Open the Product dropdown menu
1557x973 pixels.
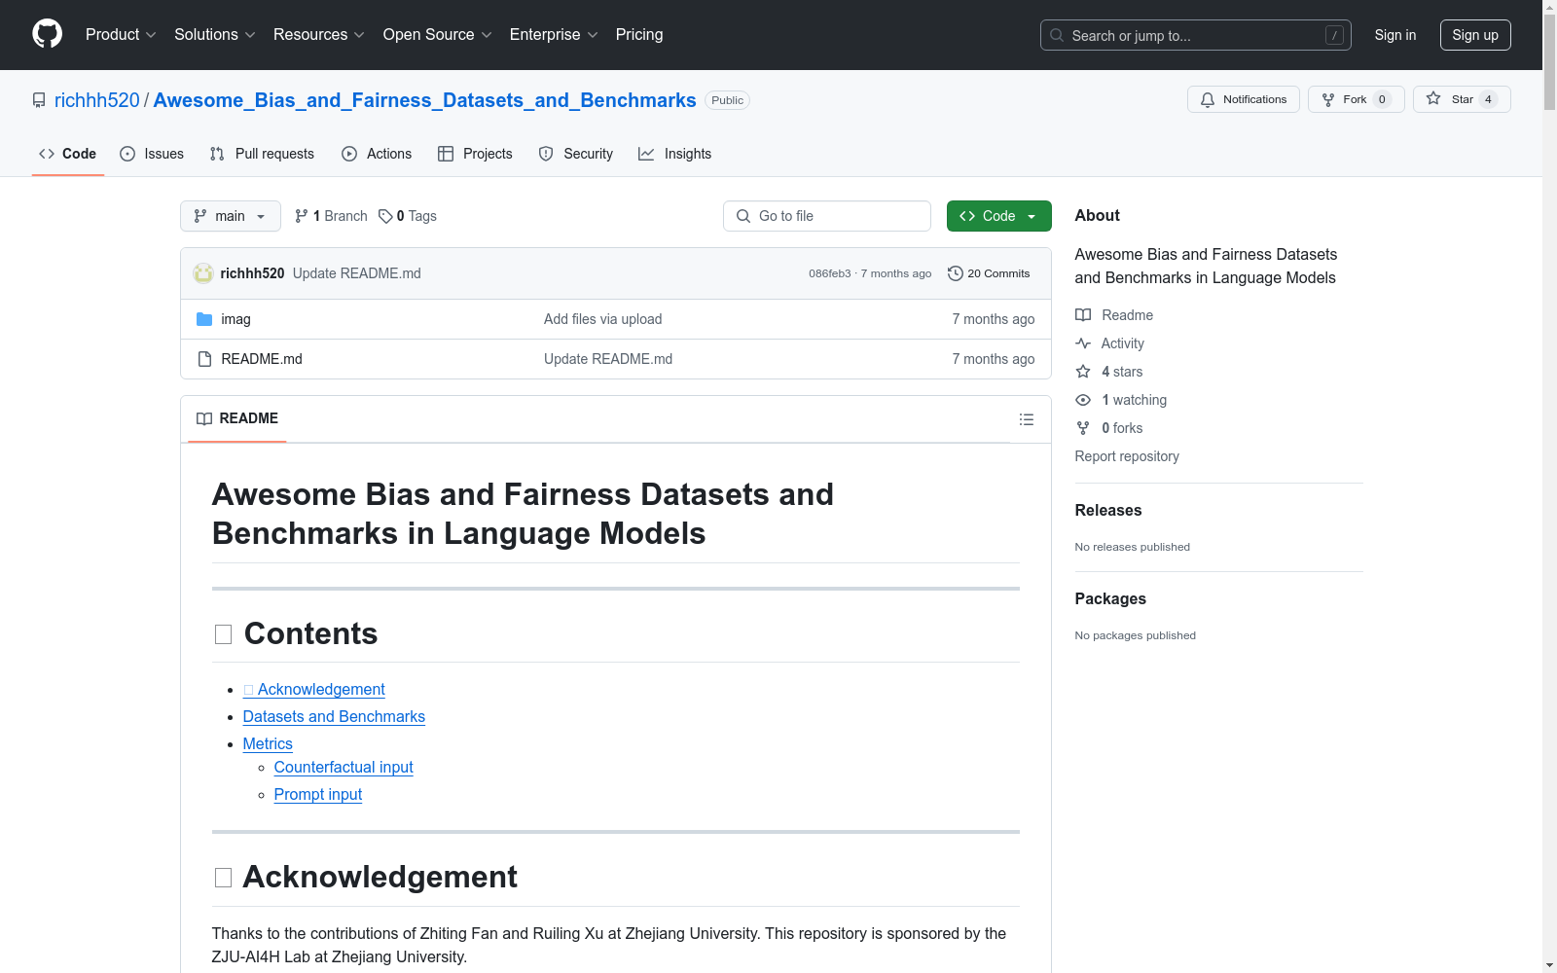121,35
